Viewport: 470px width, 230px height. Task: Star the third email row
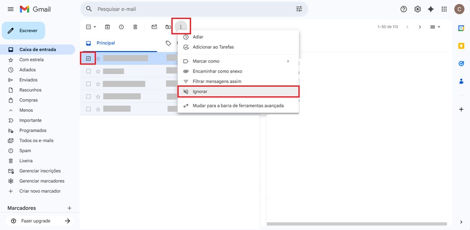98,84
